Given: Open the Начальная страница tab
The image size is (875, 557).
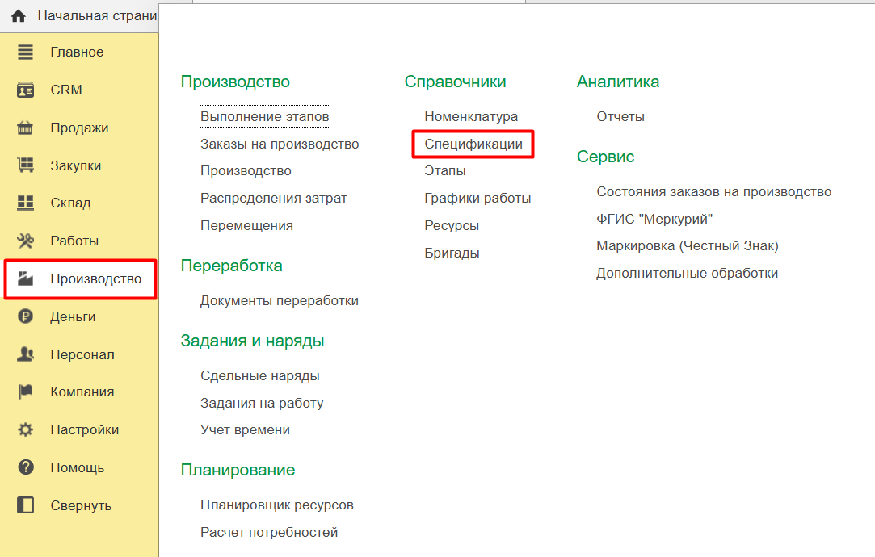Looking at the screenshot, I should click(x=98, y=16).
